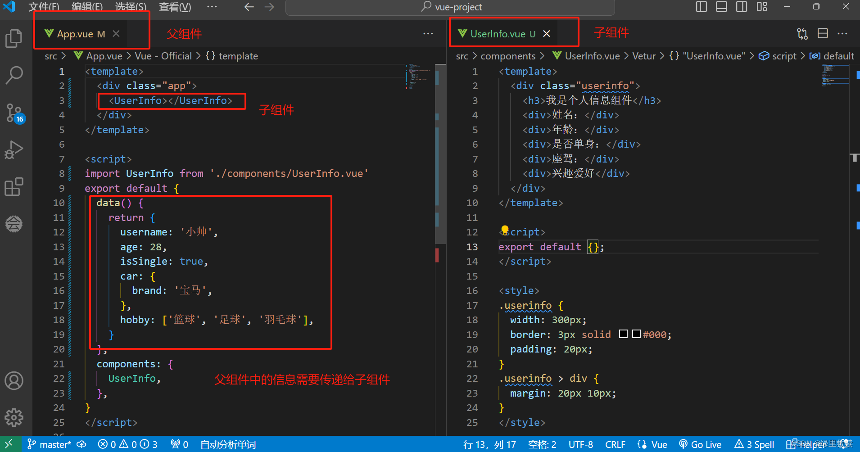Start the Go Live server
Image resolution: width=860 pixels, height=452 pixels.
(700, 444)
